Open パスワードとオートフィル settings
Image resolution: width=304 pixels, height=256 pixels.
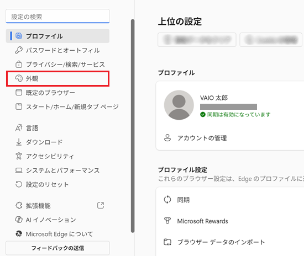click(x=57, y=50)
